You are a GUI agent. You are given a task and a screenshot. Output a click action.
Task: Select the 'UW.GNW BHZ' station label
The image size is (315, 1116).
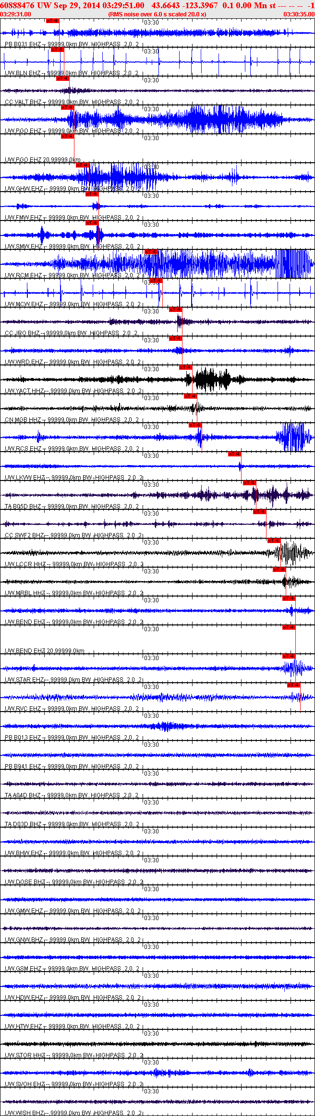pos(24,940)
